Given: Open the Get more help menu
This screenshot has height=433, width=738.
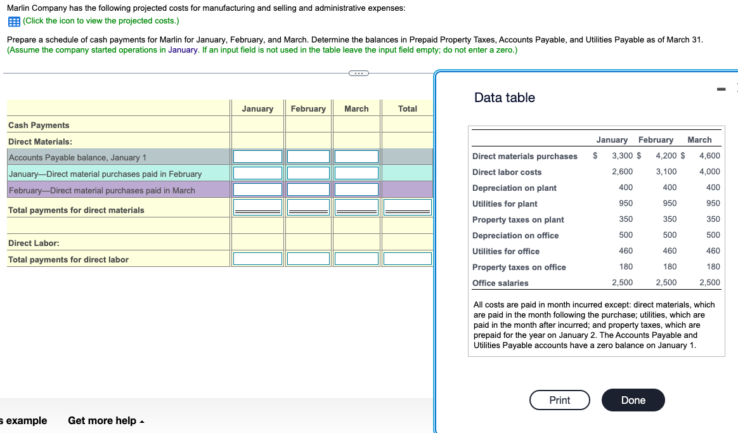Looking at the screenshot, I should click(106, 420).
